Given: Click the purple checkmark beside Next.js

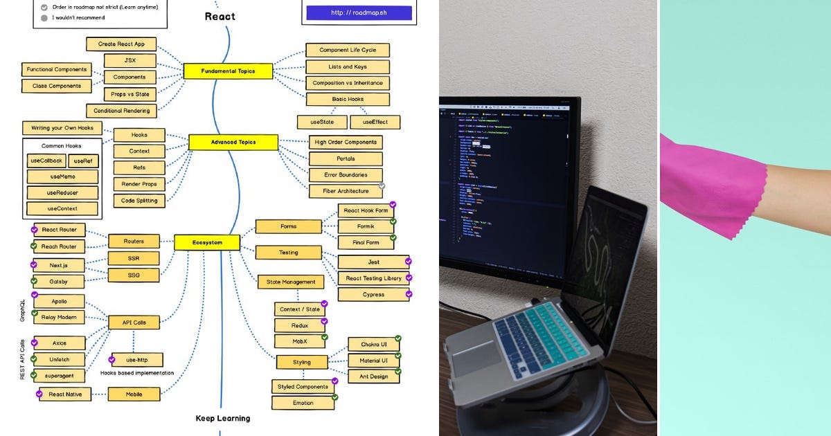Looking at the screenshot, I should 35,265.
